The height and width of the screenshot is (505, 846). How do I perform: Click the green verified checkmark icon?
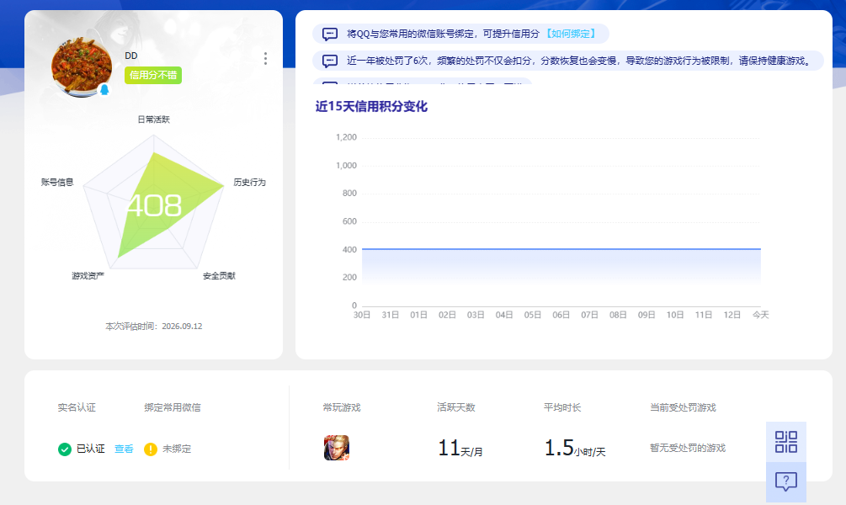click(65, 449)
